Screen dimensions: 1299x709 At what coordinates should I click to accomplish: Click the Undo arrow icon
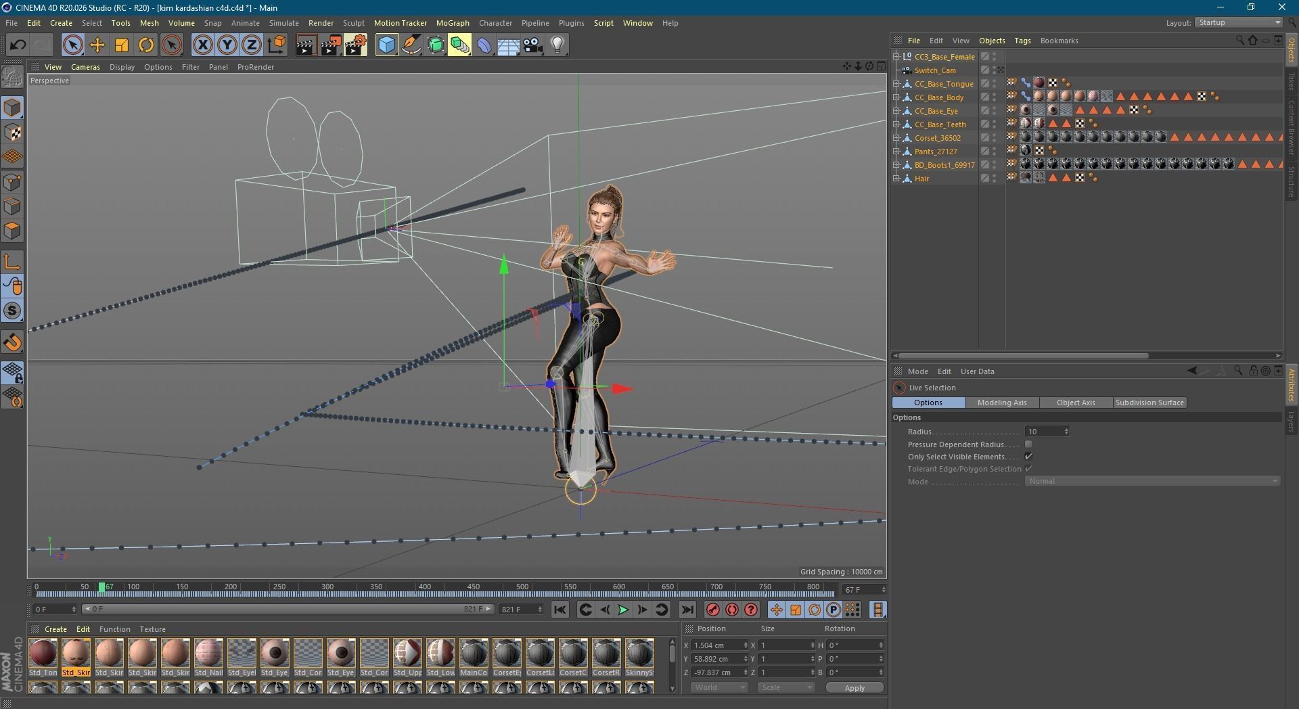[18, 45]
